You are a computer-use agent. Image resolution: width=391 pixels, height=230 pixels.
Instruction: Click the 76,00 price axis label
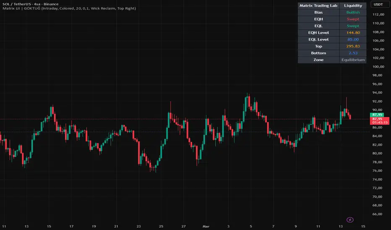coord(377,171)
